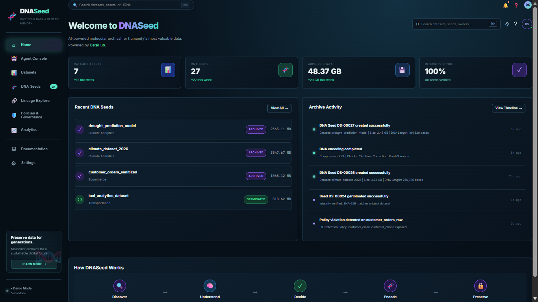Screen dimensions: 538x302
Task: Click the "23h ago" timestamp
Action: pyautogui.click(x=515, y=177)
